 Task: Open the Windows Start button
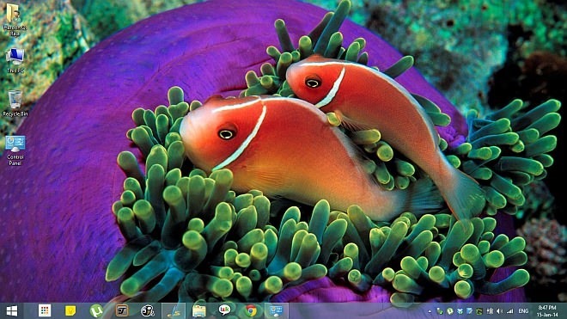click(12, 310)
